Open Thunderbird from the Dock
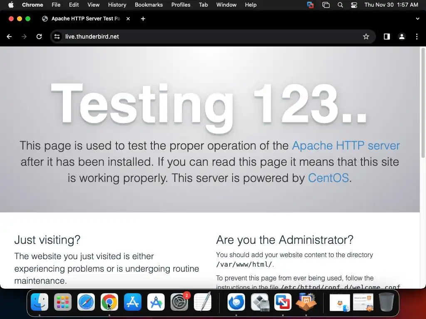The width and height of the screenshot is (426, 319). click(x=236, y=302)
